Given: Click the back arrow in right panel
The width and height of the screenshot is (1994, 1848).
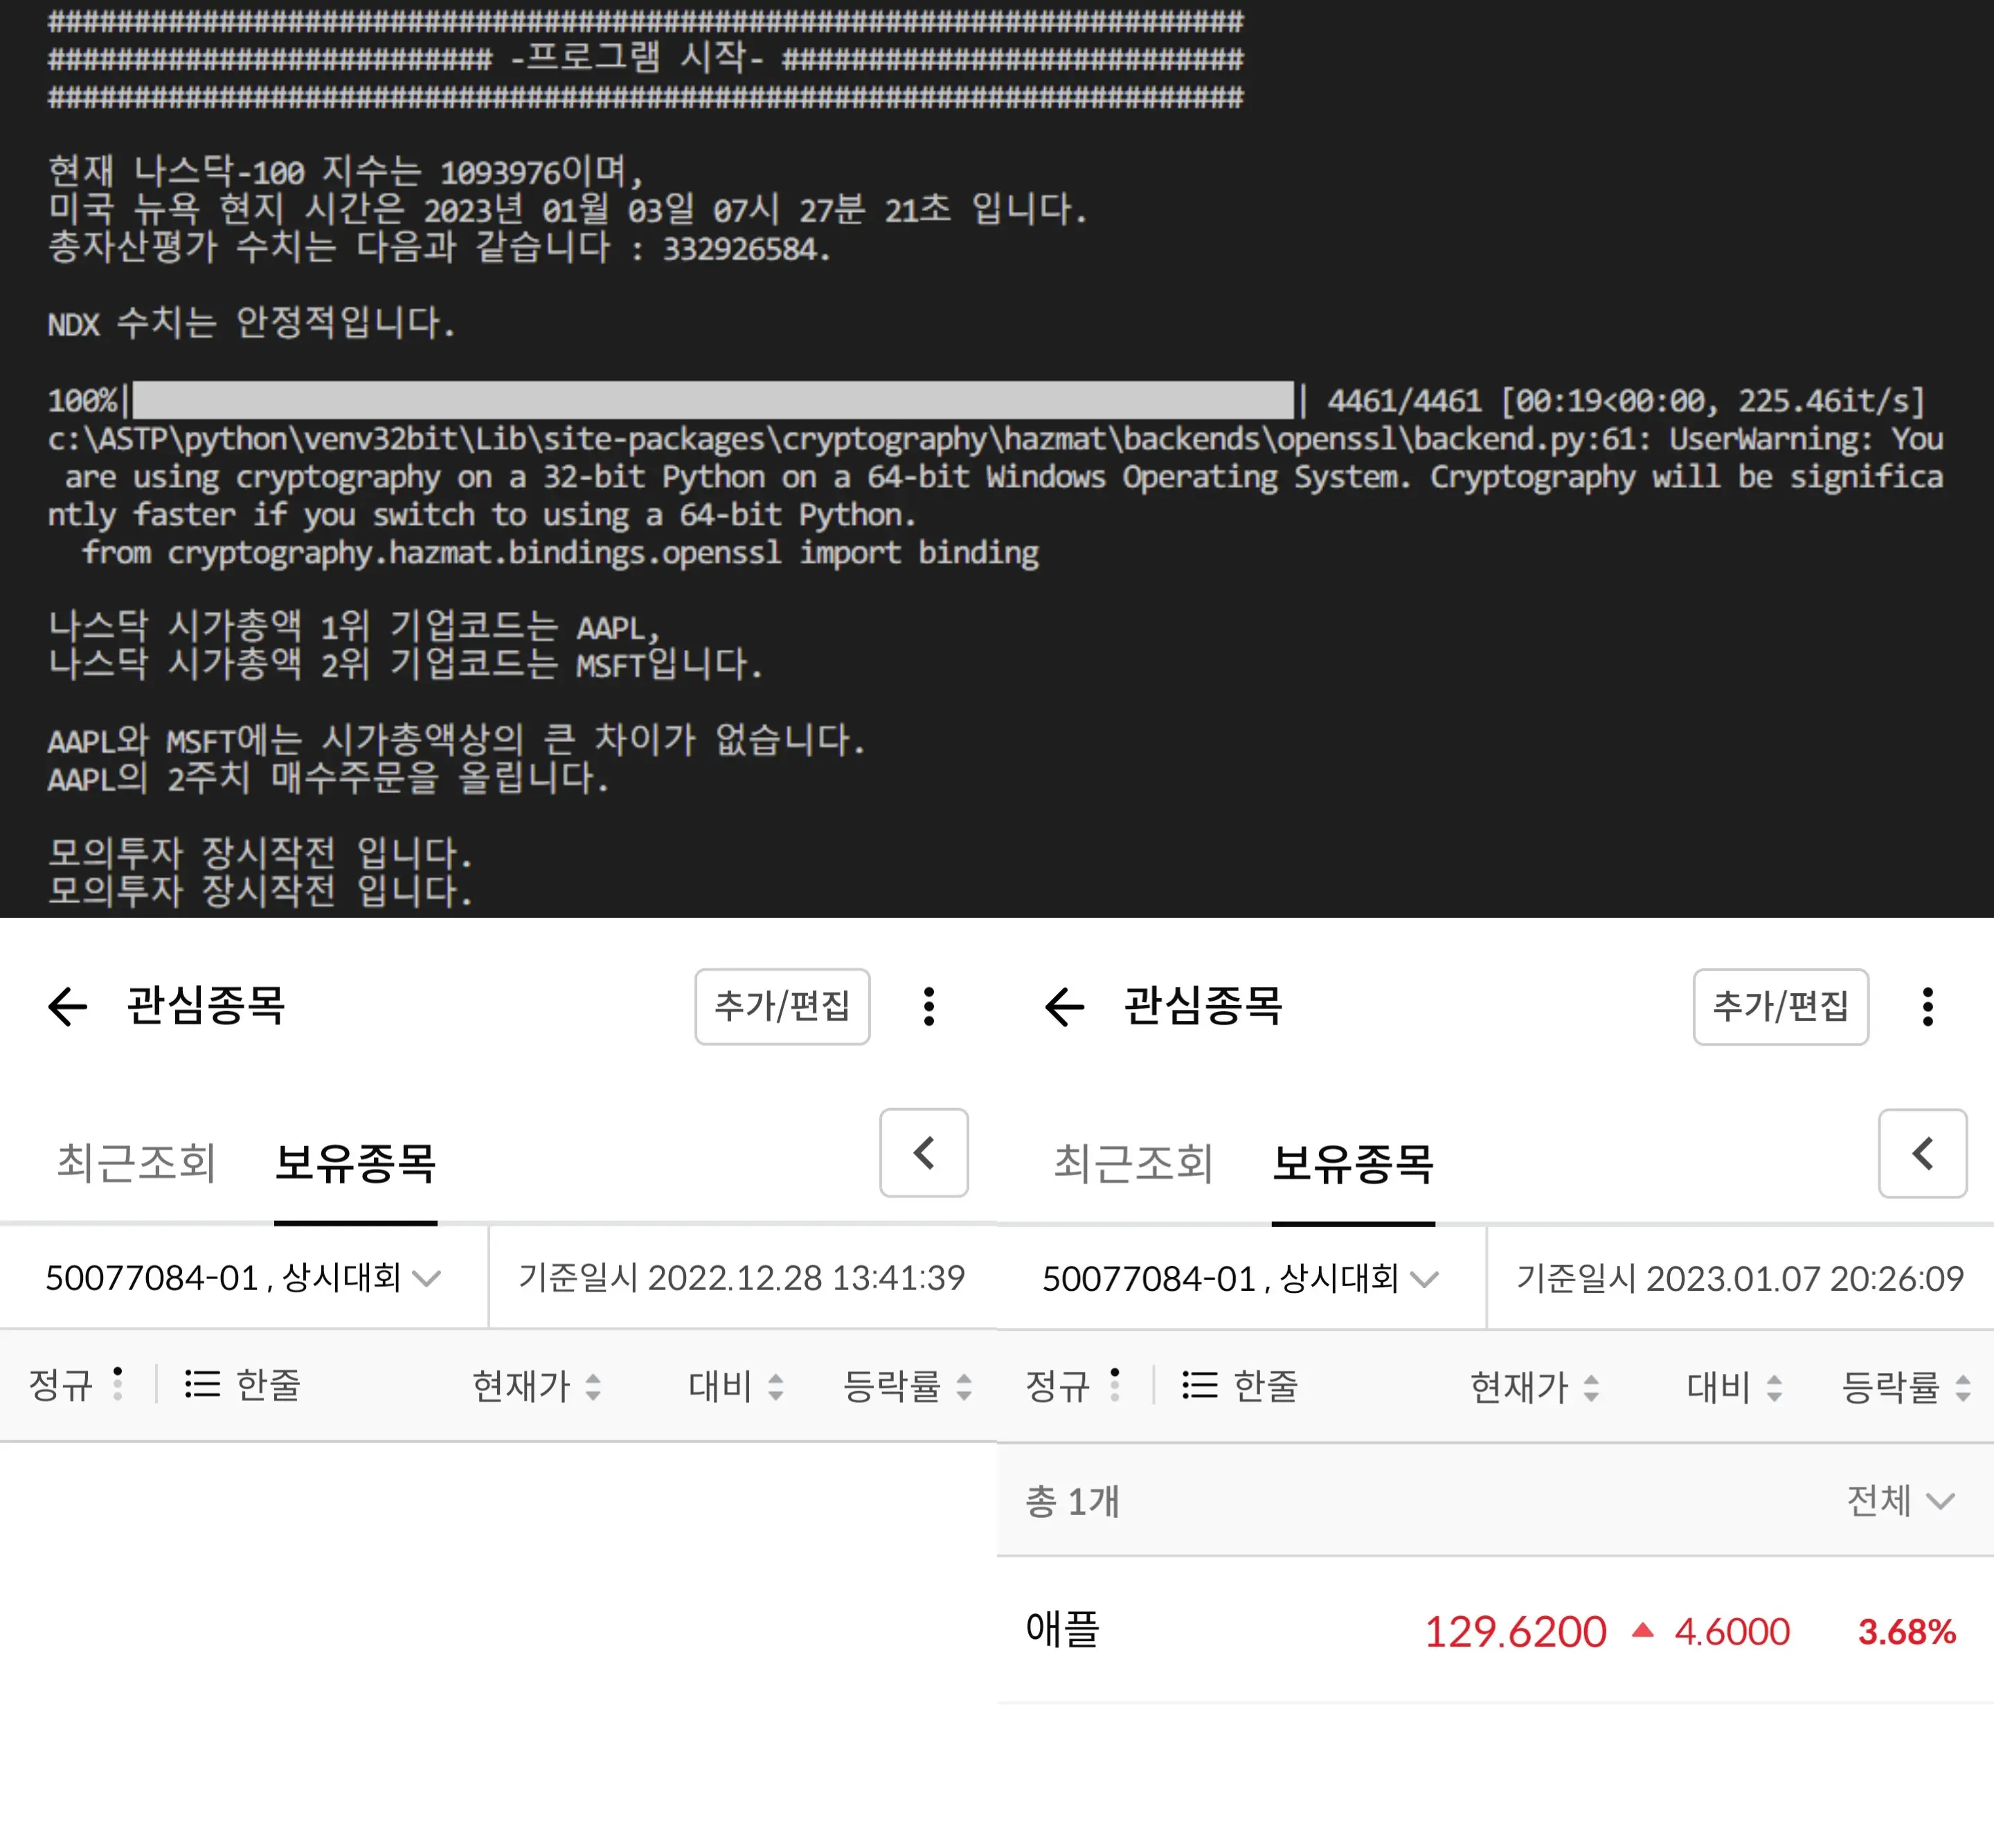Looking at the screenshot, I should click(1065, 1006).
